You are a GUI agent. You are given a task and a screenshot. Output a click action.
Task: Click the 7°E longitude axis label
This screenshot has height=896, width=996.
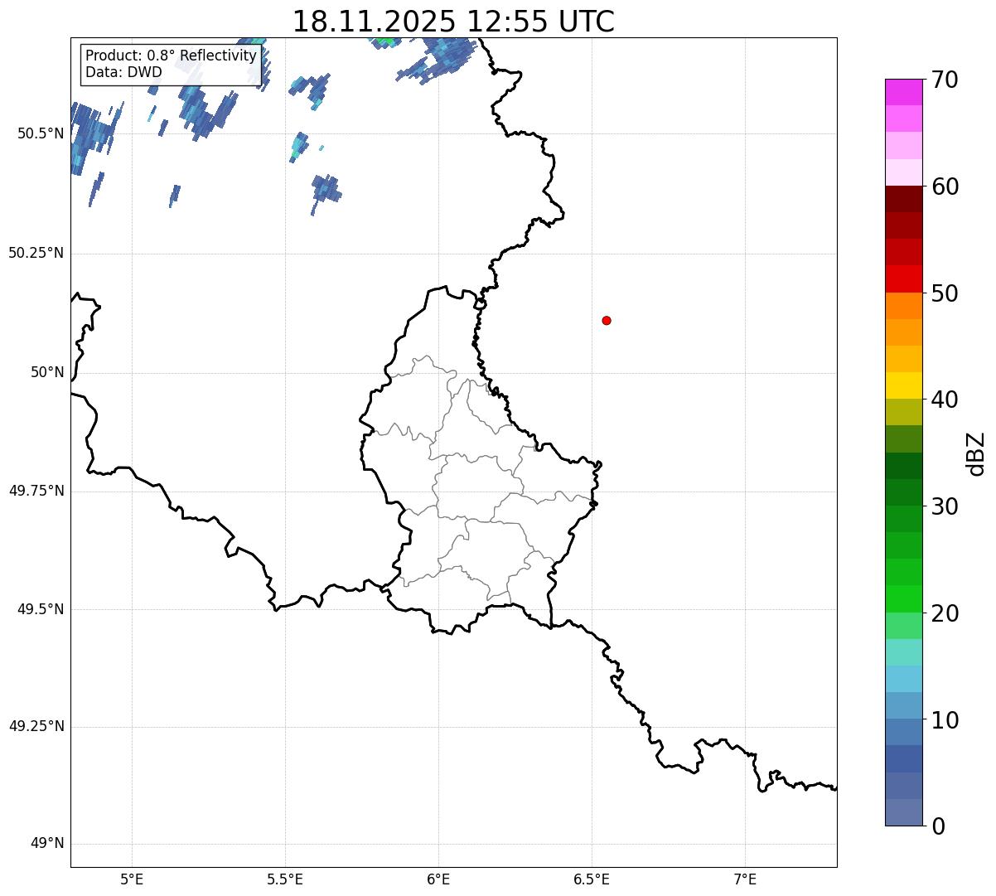(x=745, y=879)
